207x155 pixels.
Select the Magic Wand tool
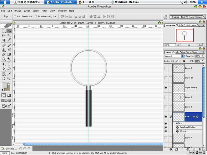(9, 36)
